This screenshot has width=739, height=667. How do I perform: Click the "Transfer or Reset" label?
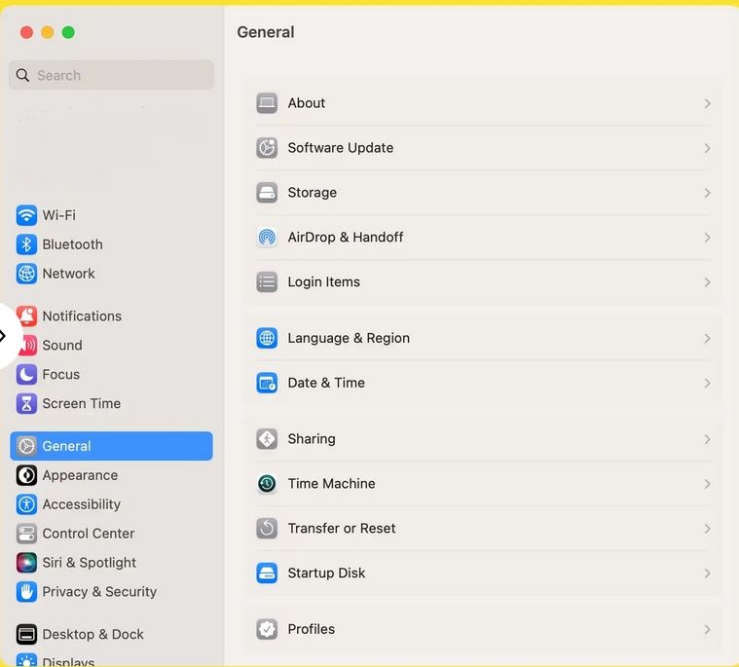[342, 529]
